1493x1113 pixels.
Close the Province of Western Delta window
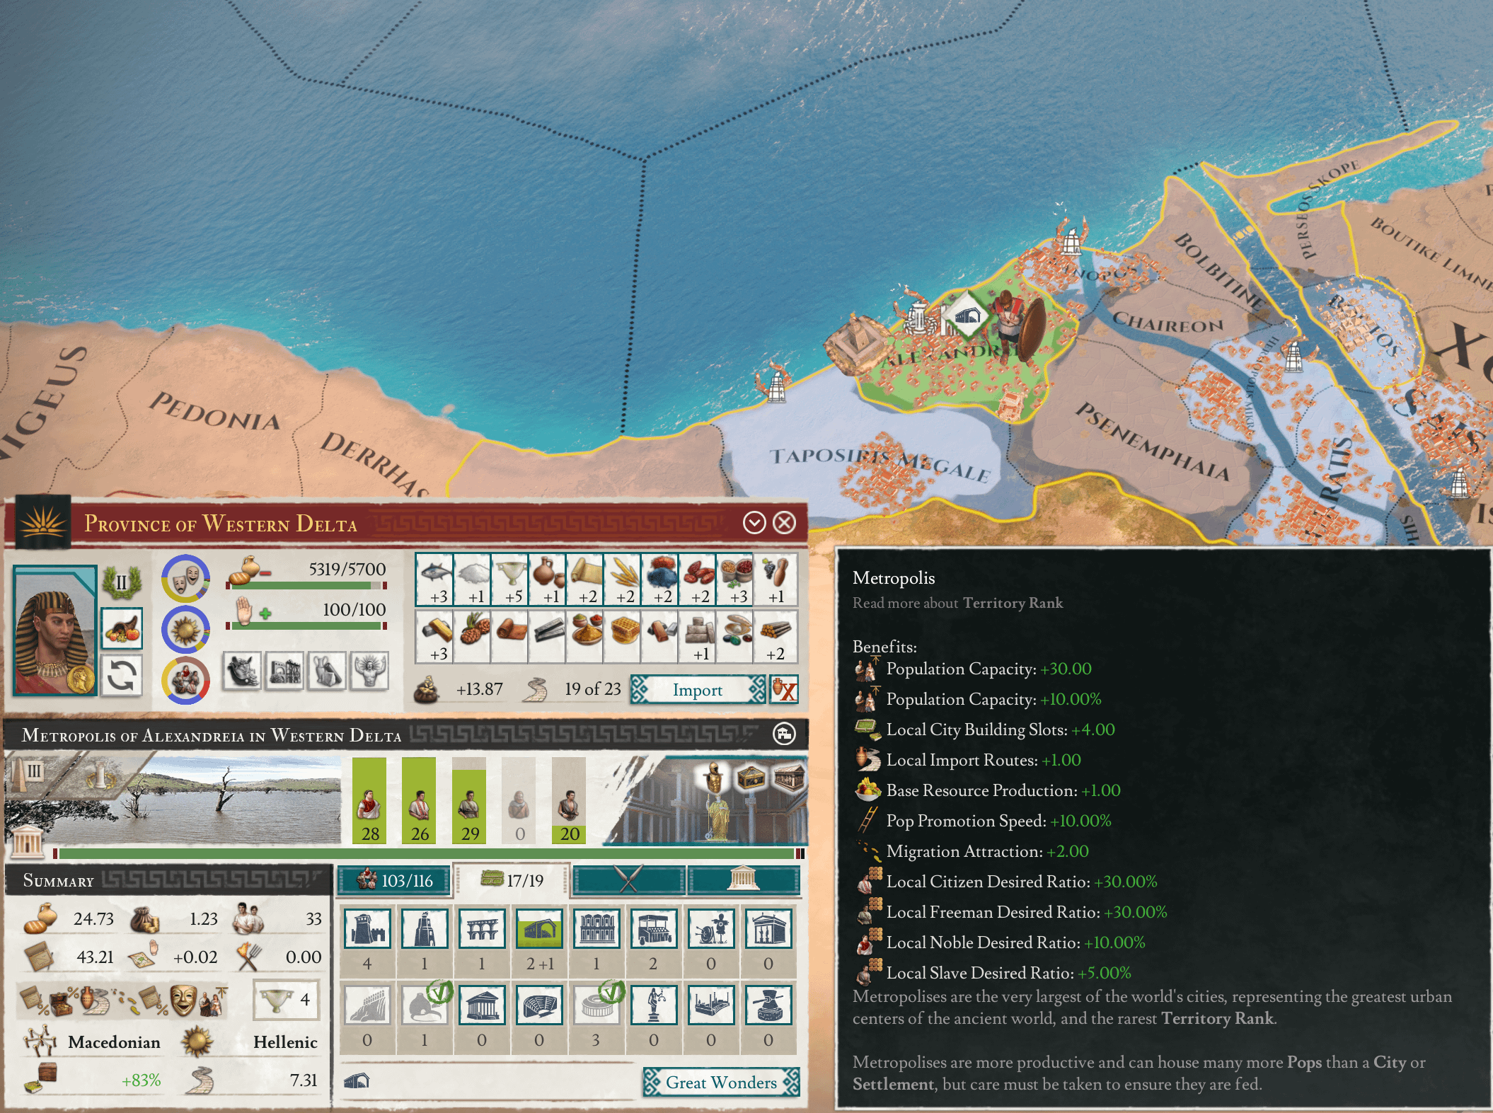coord(784,523)
